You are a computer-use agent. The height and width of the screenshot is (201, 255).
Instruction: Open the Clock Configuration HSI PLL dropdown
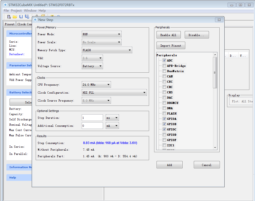(114, 93)
